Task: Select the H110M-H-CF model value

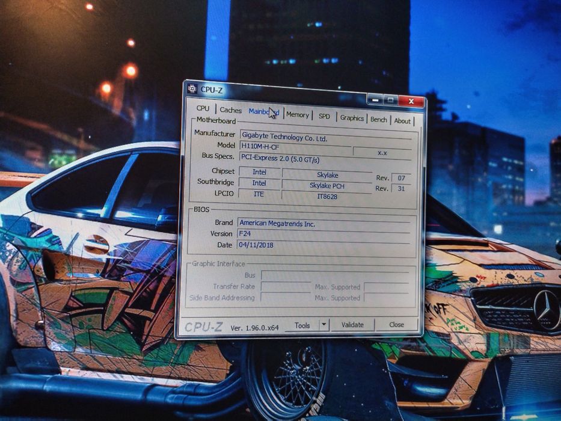Action: click(295, 147)
